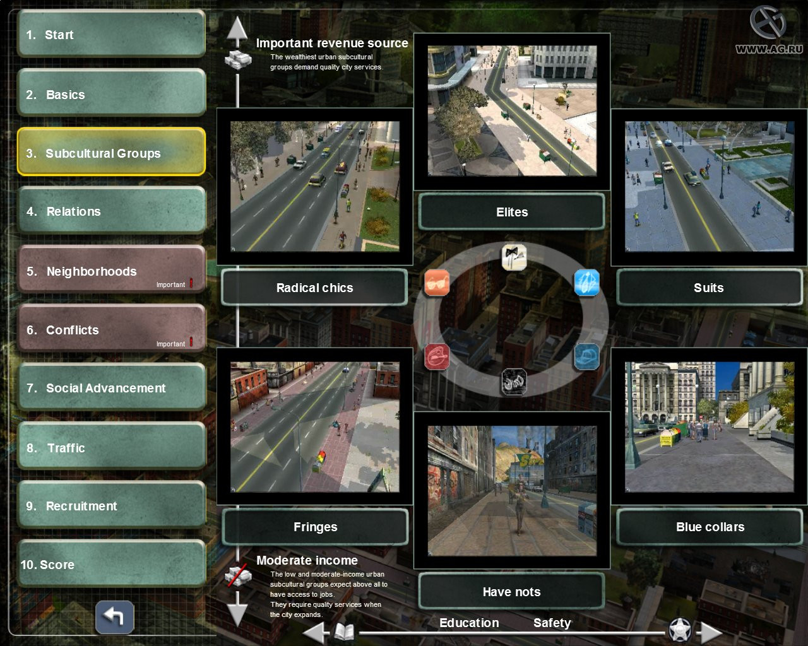The image size is (808, 646).
Task: Select the 3. Subcultural Groups chapter
Action: click(x=111, y=152)
